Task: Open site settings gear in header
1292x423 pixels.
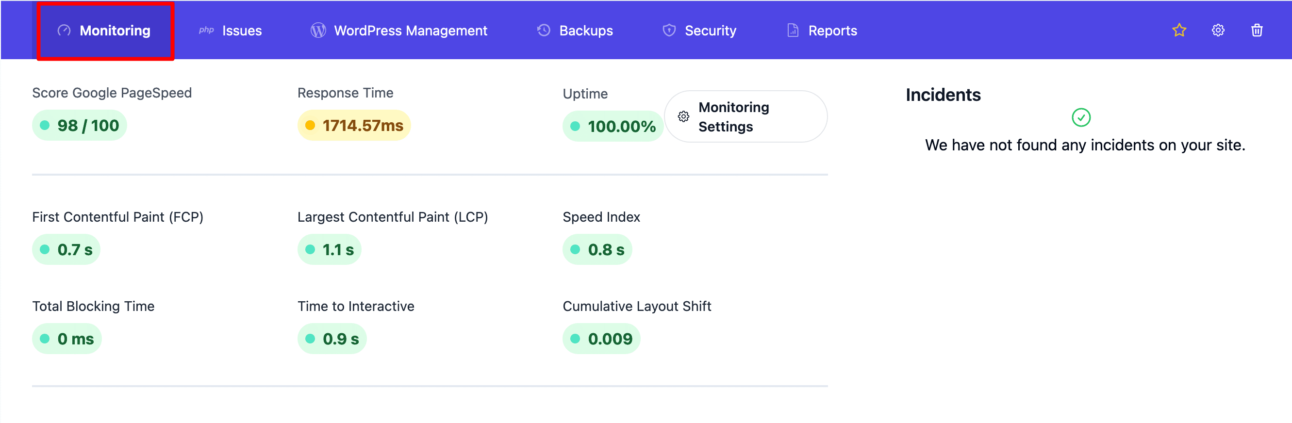Action: [x=1218, y=30]
